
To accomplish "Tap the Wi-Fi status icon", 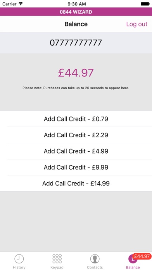I will [x=21, y=3].
